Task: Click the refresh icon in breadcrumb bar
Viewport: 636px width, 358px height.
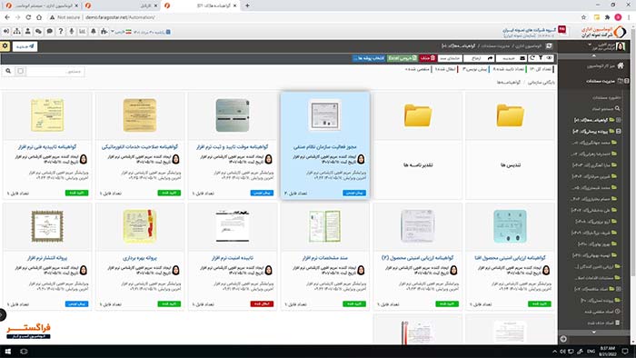Action: tap(549, 45)
